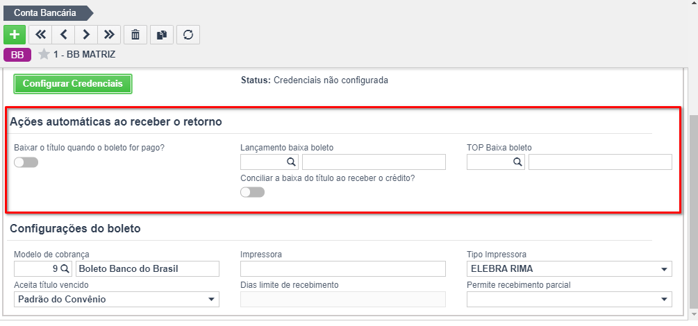Open Aceita título vencido dropdown
Screen dimensions: 698x326
coord(117,300)
